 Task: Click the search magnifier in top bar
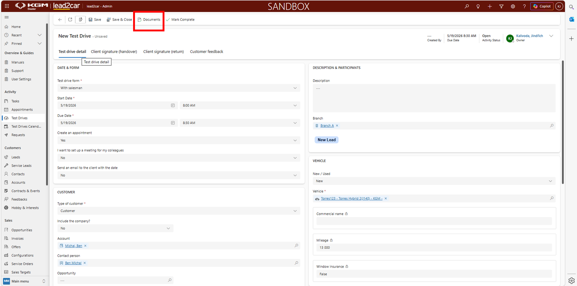pos(467,6)
